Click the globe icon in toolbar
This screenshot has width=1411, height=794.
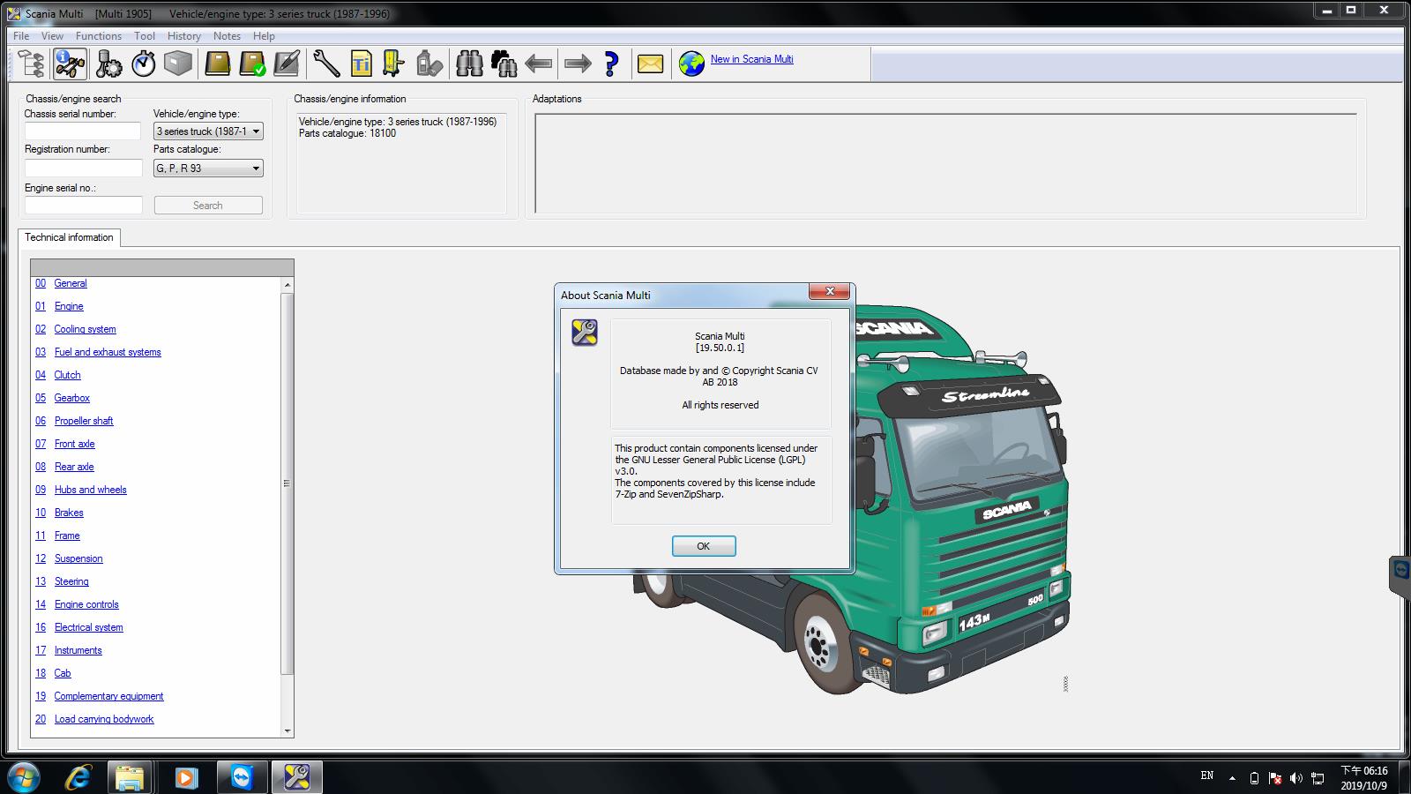[x=691, y=64]
